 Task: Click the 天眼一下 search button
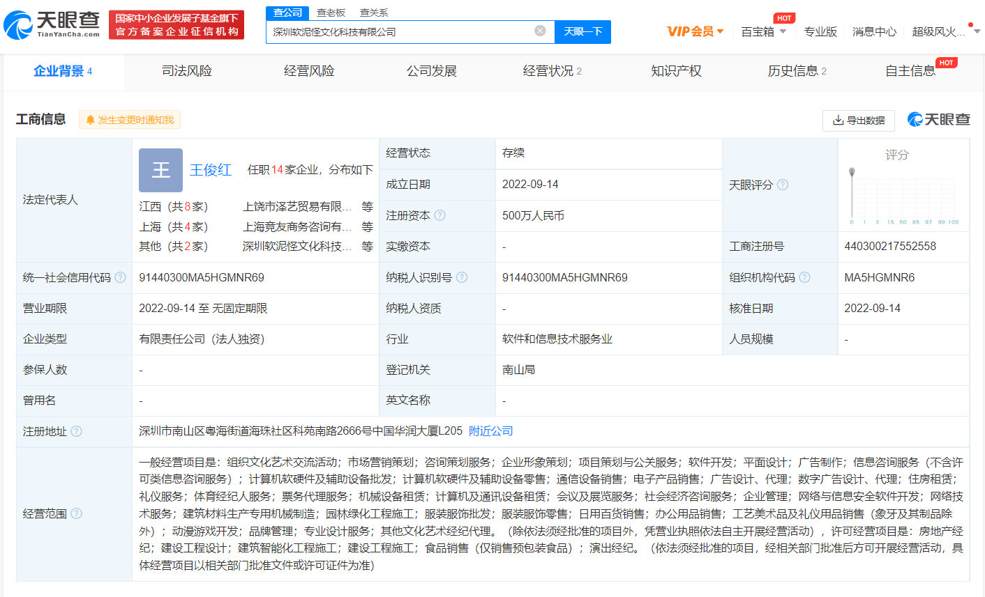click(x=582, y=32)
